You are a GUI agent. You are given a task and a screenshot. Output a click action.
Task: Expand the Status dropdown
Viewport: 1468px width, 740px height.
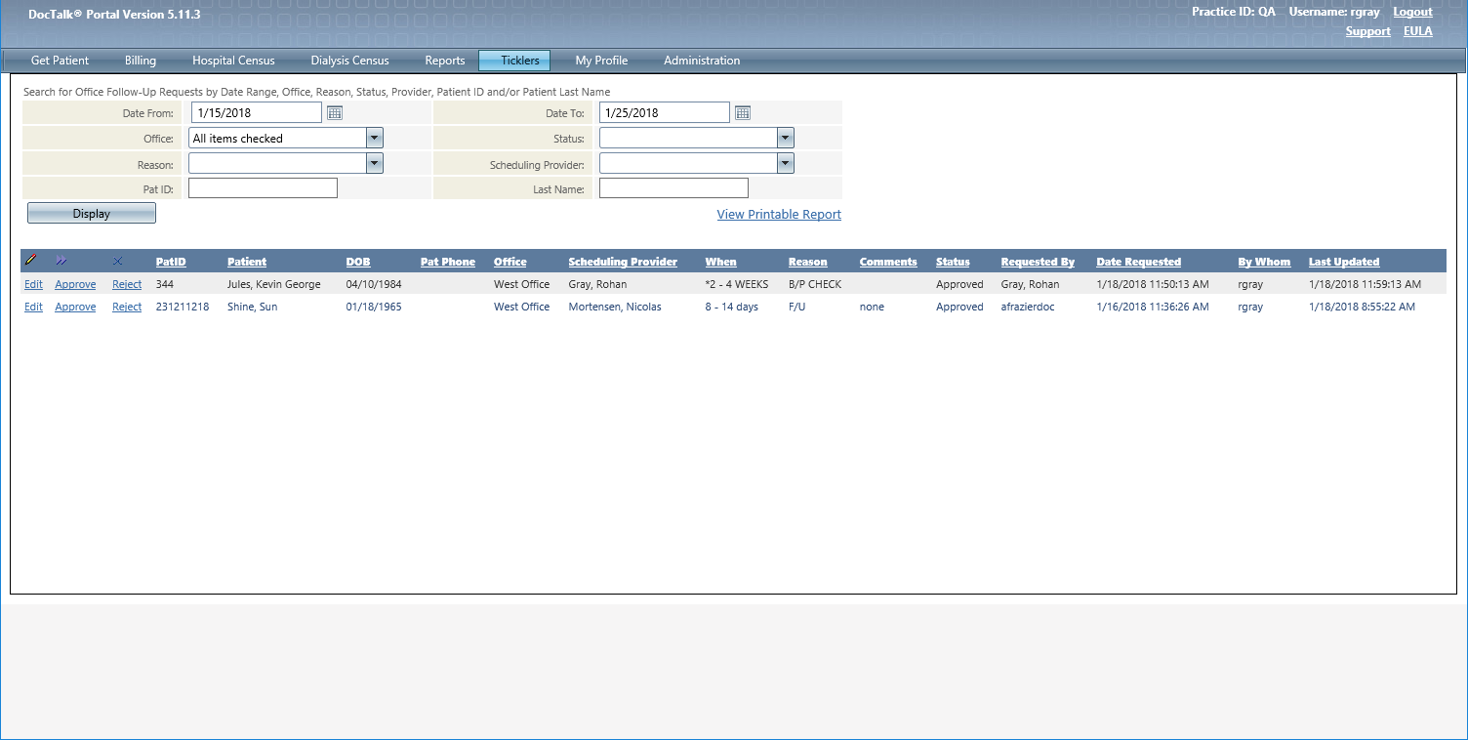pyautogui.click(x=786, y=139)
